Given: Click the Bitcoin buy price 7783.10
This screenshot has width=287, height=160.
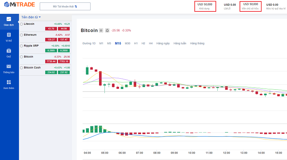Looking at the screenshot, I should coord(64,61).
